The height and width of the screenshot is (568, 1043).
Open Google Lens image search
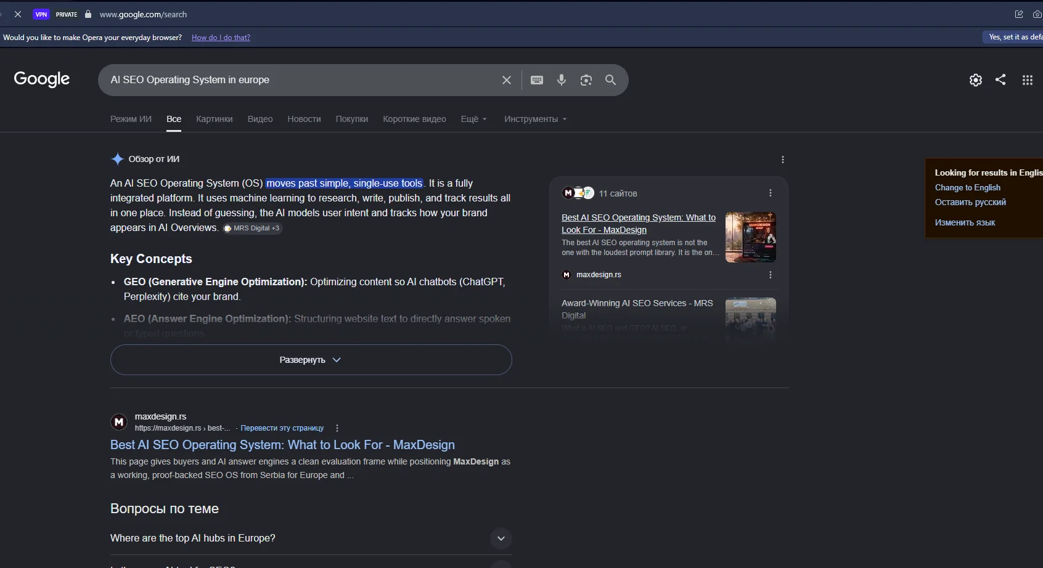click(586, 80)
